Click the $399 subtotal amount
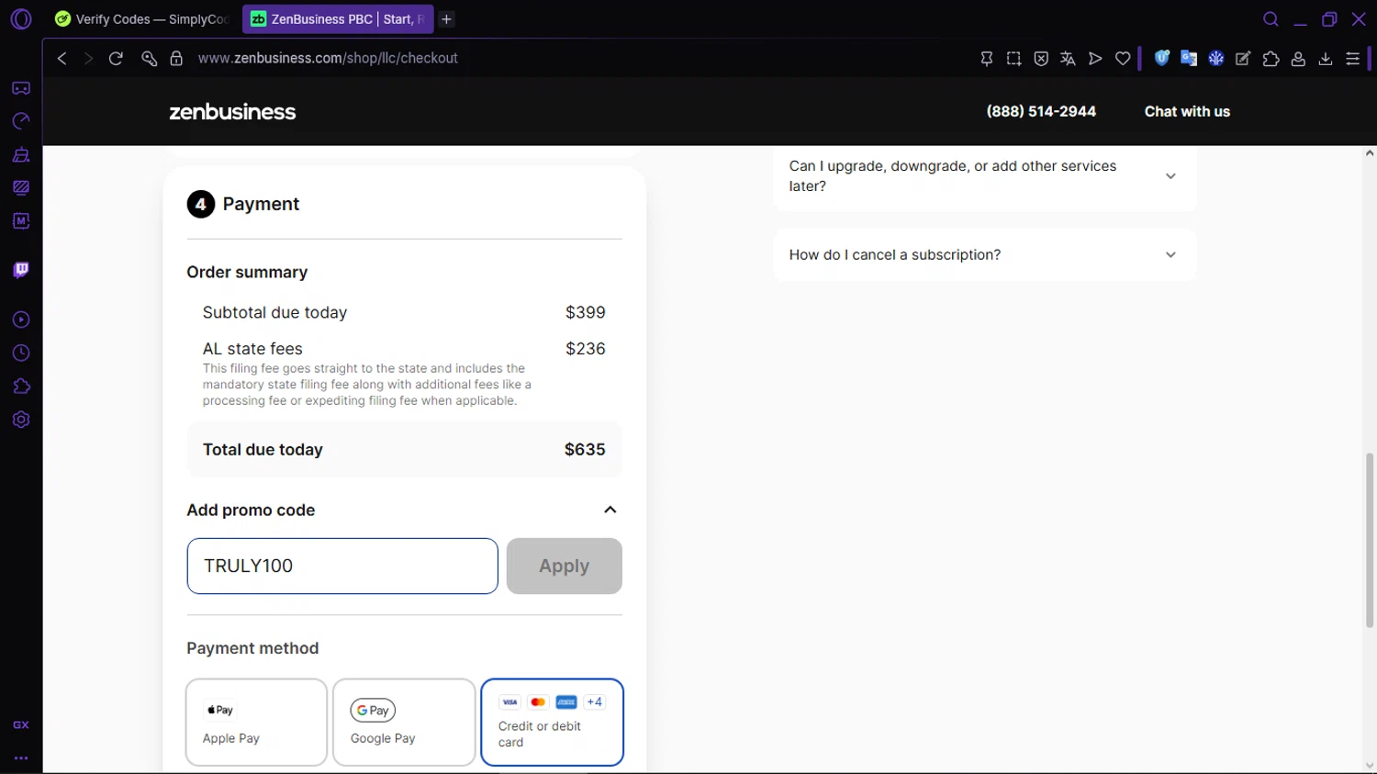1377x774 pixels. point(586,312)
